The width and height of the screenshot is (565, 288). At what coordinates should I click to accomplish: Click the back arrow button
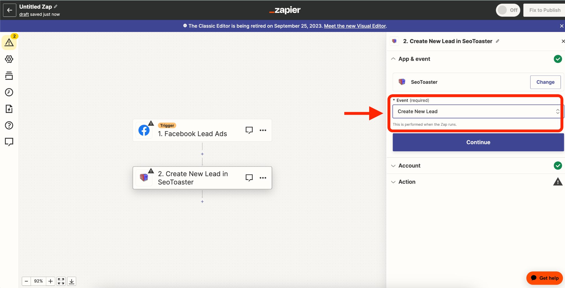(10, 10)
